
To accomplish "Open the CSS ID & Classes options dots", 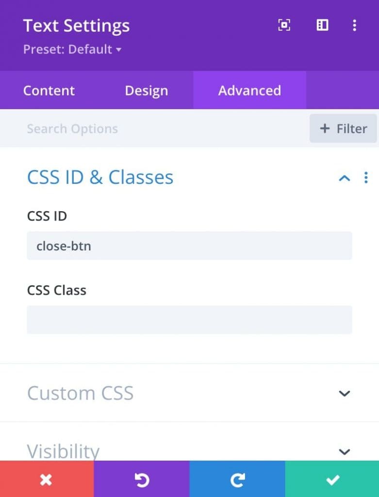I will tap(366, 178).
